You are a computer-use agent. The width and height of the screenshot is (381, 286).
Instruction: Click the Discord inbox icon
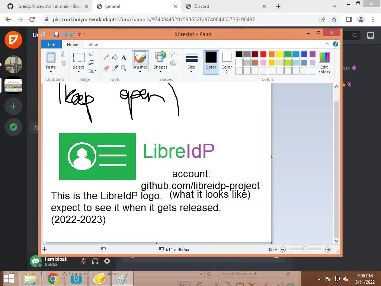pyautogui.click(x=371, y=35)
